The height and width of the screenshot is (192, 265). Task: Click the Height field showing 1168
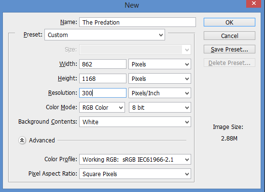click(x=103, y=78)
